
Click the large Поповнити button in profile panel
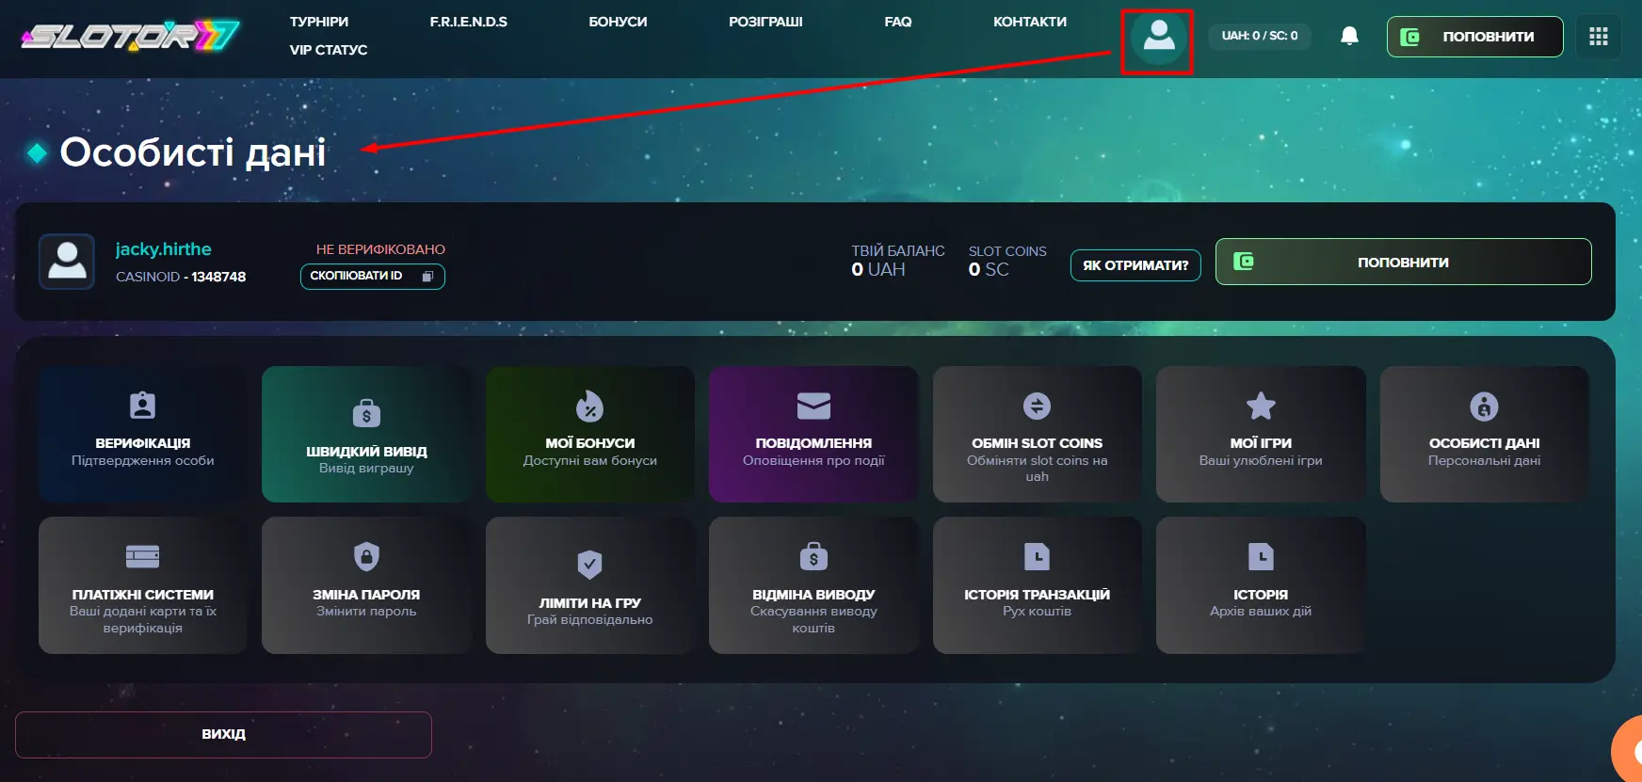coord(1403,262)
